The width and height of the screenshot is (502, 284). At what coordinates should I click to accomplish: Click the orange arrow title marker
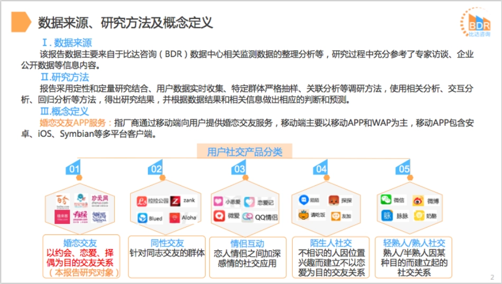(21, 22)
